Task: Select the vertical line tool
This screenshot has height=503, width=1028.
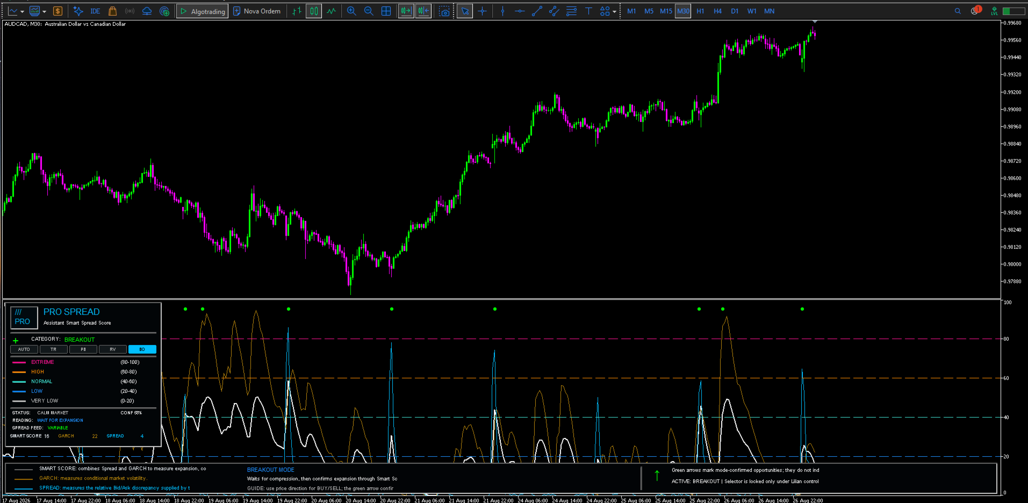Action: point(502,11)
